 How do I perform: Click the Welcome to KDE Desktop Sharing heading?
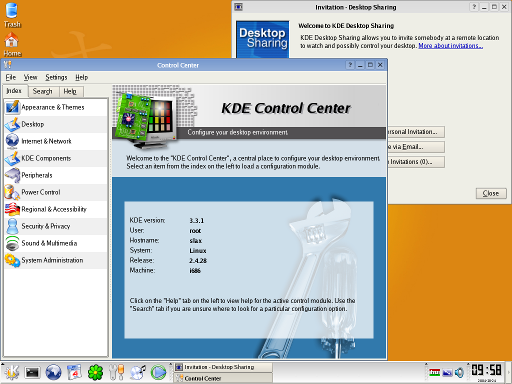pos(346,26)
